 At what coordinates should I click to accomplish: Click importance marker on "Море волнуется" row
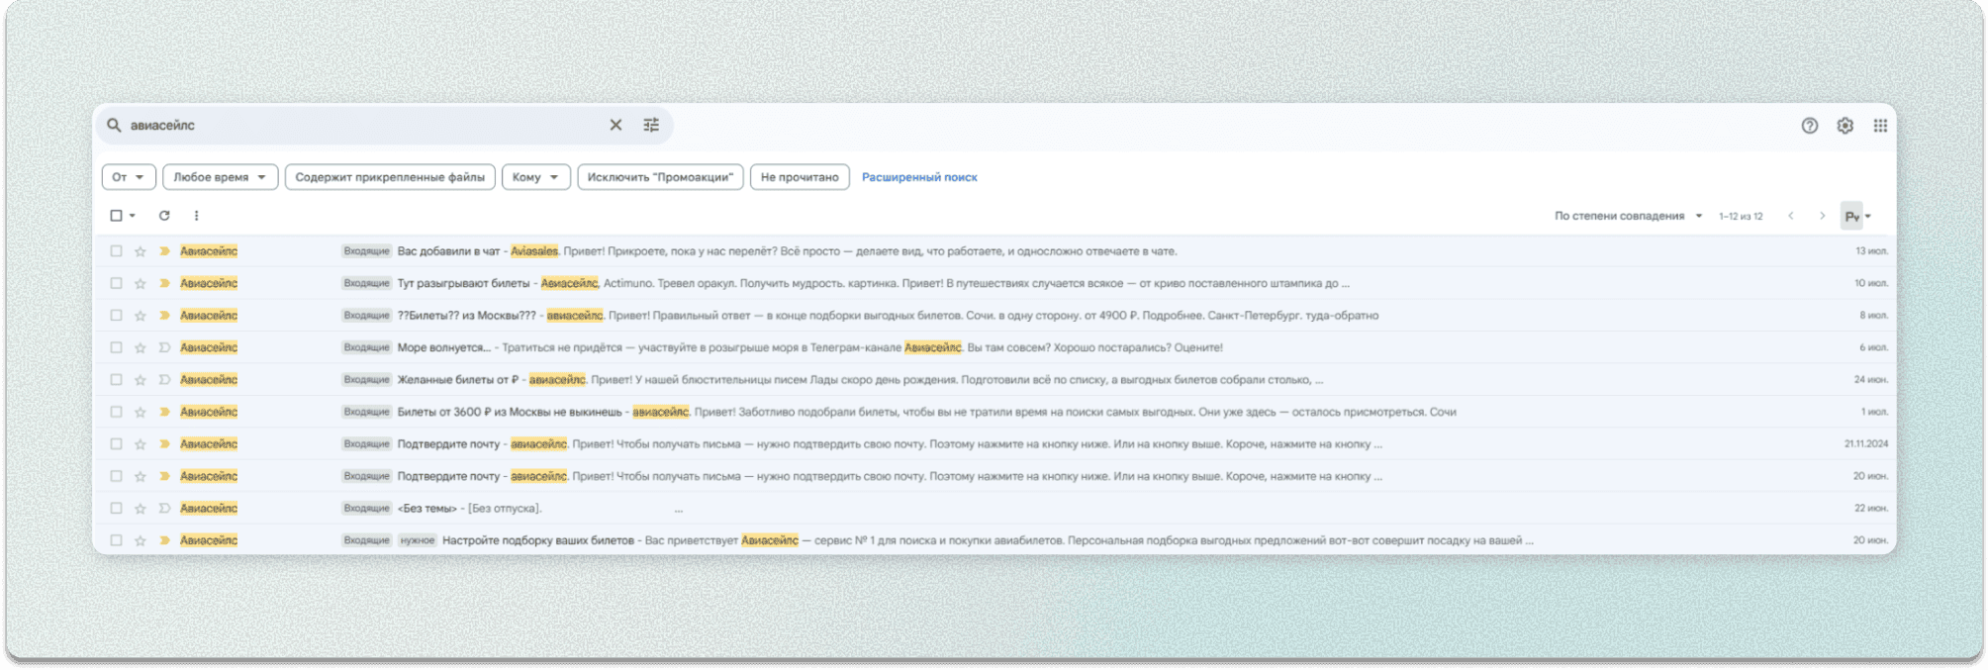coord(164,347)
